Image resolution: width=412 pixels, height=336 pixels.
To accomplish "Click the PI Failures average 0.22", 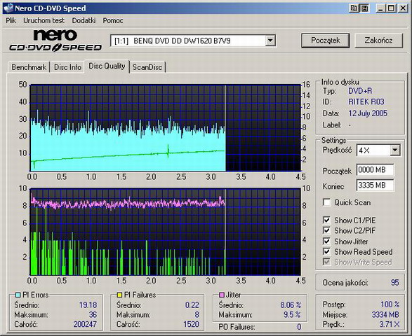I will 192,305.
